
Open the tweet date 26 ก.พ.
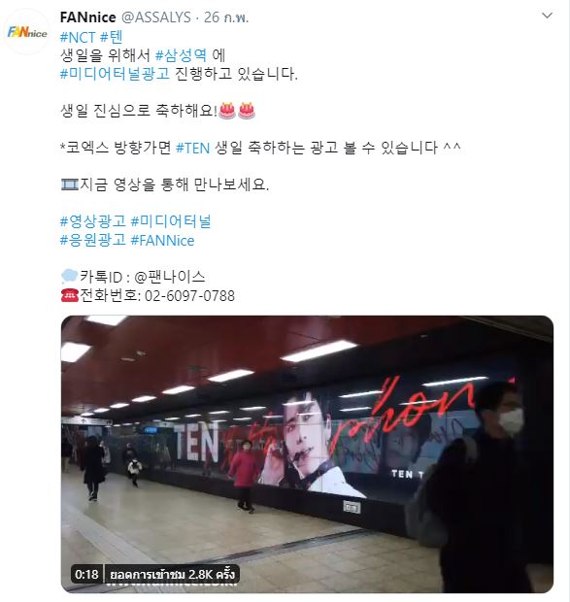(226, 17)
